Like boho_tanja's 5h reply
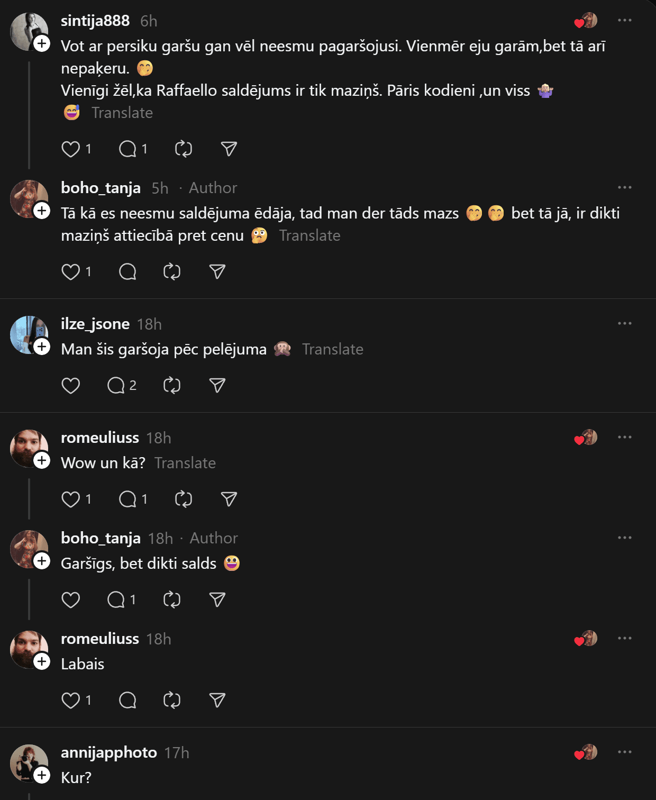 pyautogui.click(x=71, y=272)
